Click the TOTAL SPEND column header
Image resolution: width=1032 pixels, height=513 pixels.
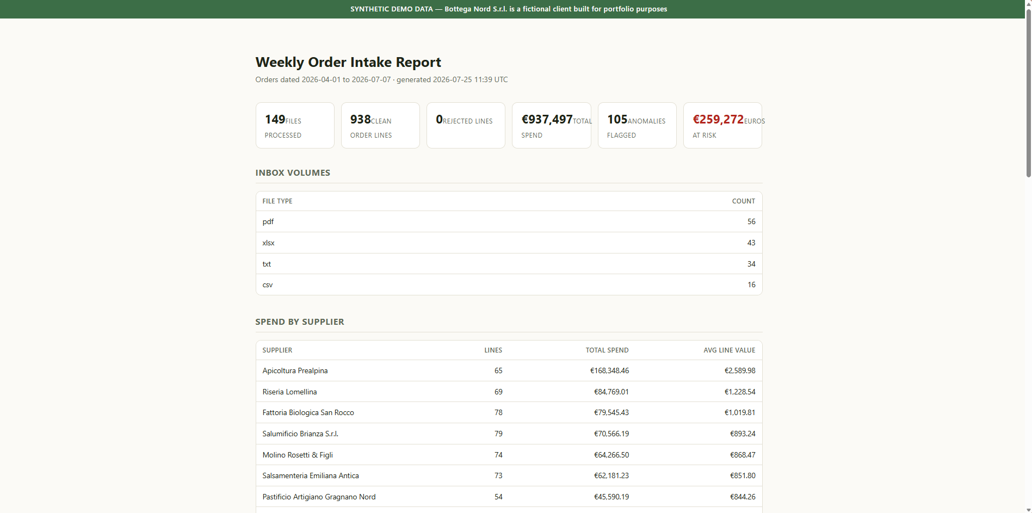click(607, 350)
